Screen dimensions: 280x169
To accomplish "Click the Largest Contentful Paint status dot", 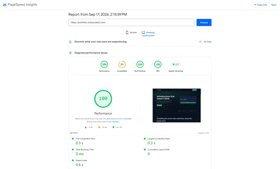I will click(145, 139).
